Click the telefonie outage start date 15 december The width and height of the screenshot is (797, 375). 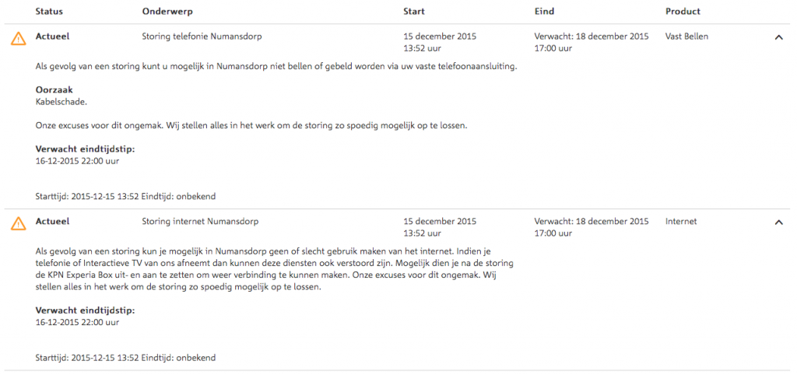pyautogui.click(x=440, y=37)
